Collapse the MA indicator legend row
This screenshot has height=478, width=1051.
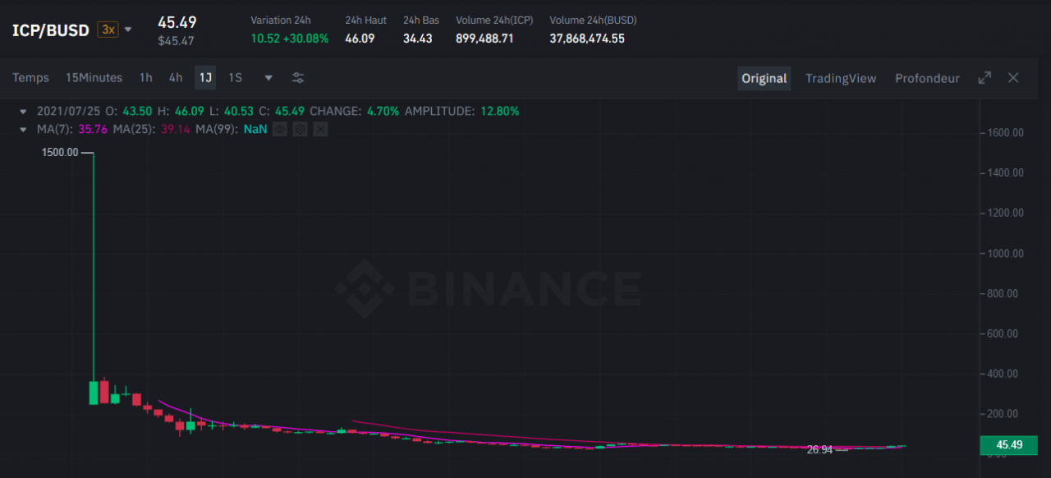[23, 129]
